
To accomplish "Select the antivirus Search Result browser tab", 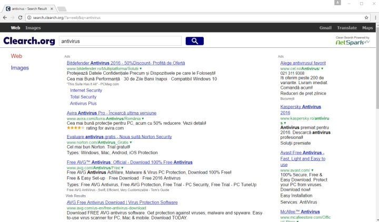I will pyautogui.click(x=29, y=9).
